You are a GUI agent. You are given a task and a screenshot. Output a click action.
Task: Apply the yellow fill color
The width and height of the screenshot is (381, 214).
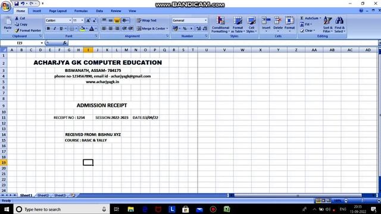pyautogui.click(x=83, y=29)
